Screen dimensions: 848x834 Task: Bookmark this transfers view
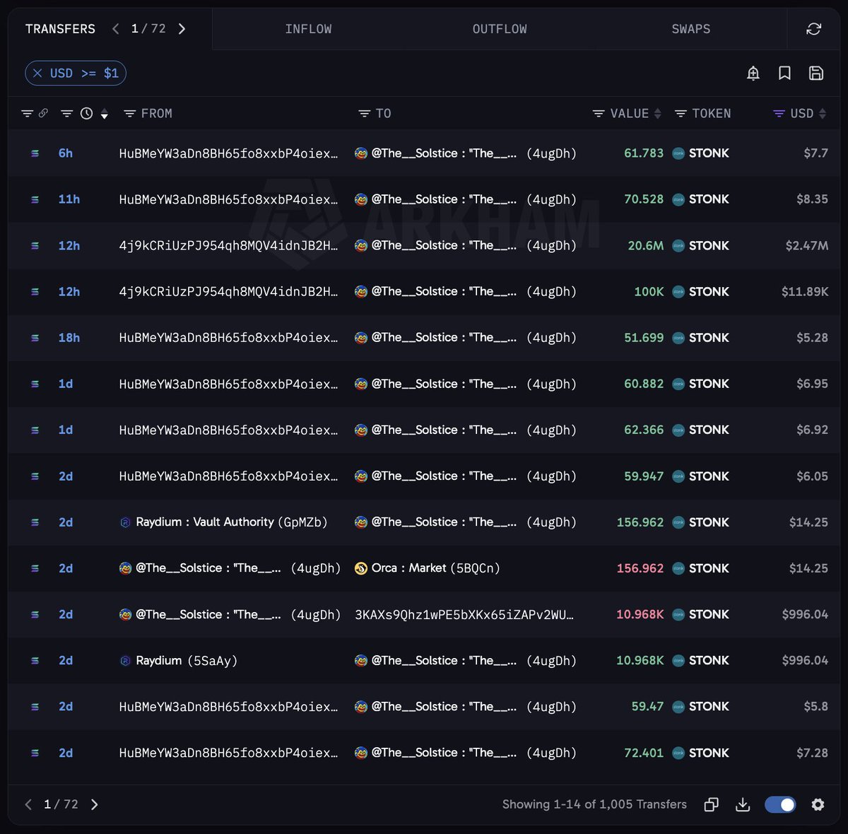pos(784,74)
